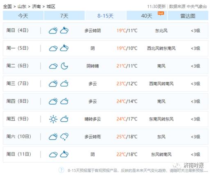Screen dimensions: 211x175
Task: Click night cloudy icon for 周五 (9日)
Action: (x=64, y=119)
